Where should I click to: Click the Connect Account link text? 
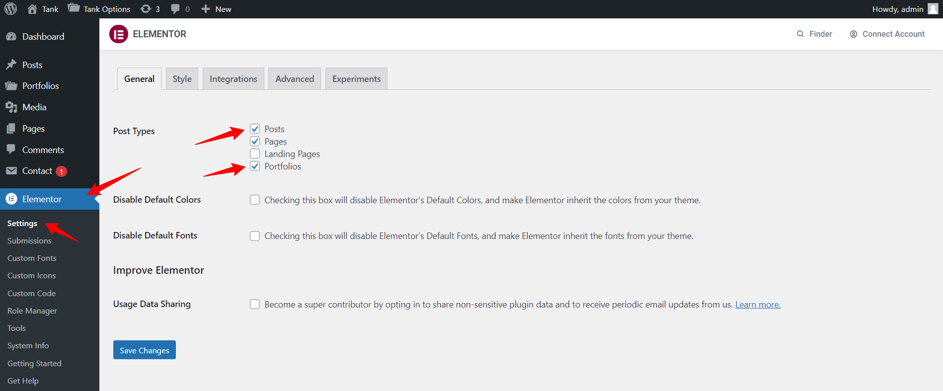pyautogui.click(x=893, y=34)
